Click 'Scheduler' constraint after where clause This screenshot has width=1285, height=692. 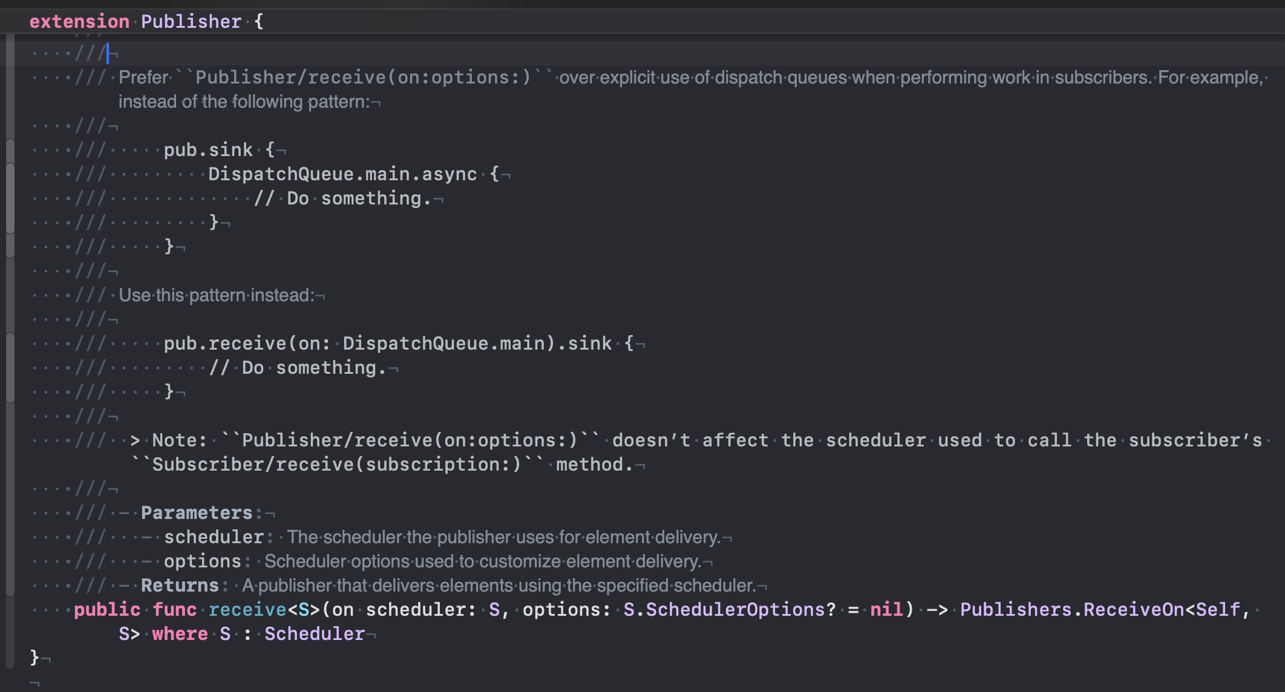(x=315, y=634)
